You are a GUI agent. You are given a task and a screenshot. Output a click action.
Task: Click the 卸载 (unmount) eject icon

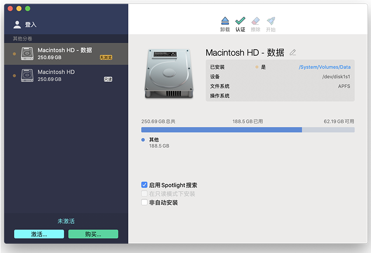[225, 21]
